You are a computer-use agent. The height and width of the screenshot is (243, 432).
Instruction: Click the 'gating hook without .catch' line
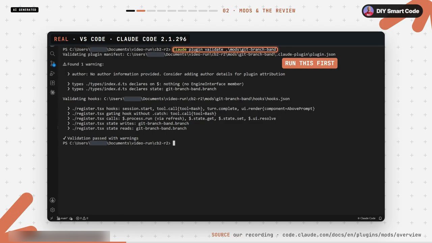pos(142,113)
